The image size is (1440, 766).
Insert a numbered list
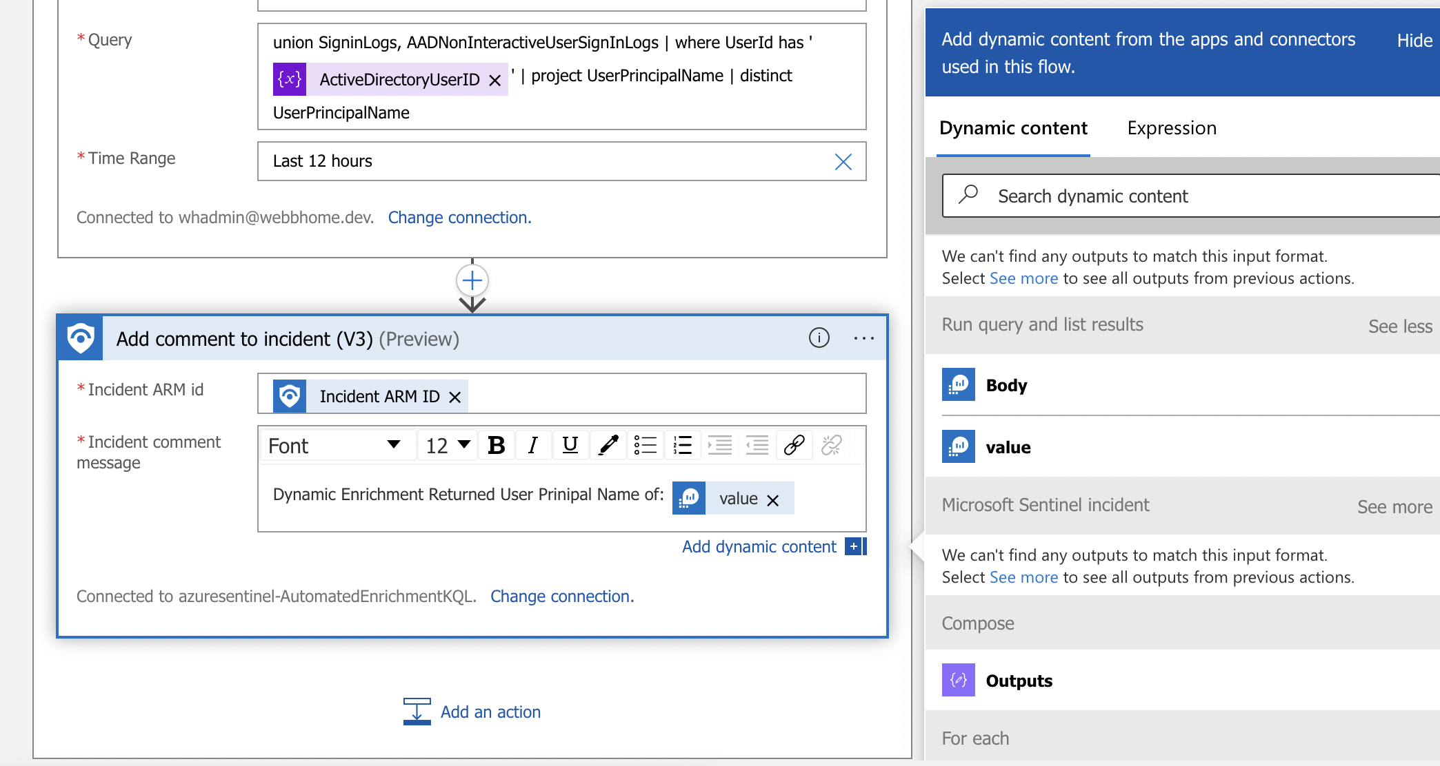(x=682, y=446)
